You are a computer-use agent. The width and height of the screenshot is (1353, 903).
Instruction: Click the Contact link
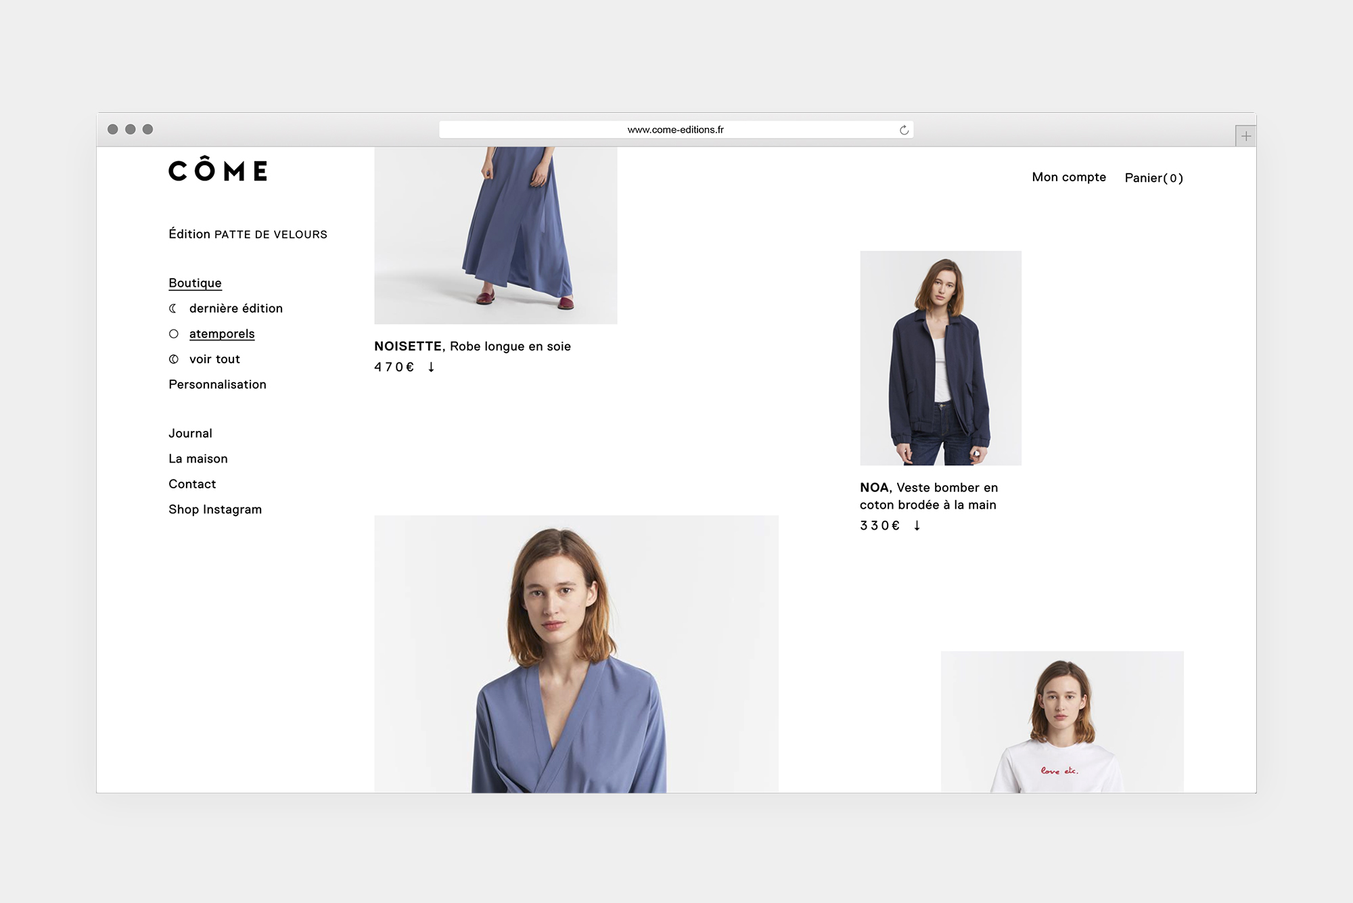tap(192, 484)
